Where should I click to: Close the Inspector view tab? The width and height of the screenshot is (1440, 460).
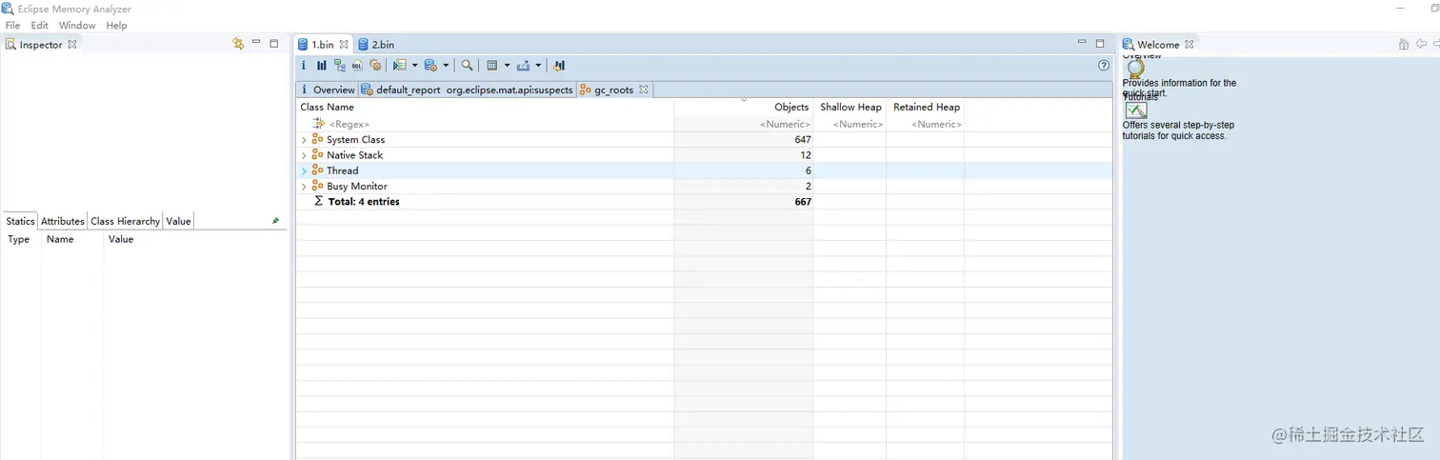tap(71, 44)
